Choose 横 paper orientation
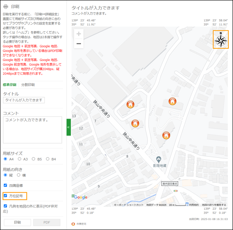The height and width of the screenshot is (230, 233). click(19, 175)
